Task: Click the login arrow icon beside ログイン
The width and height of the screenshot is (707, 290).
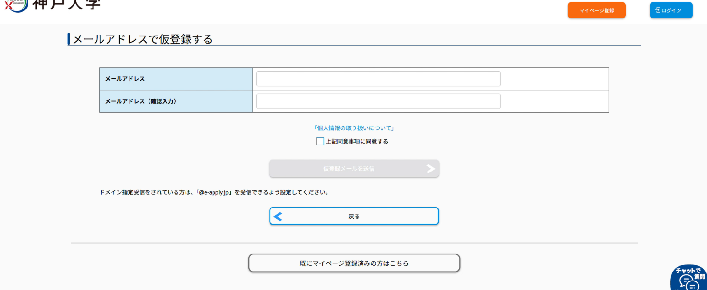Action: pyautogui.click(x=658, y=10)
